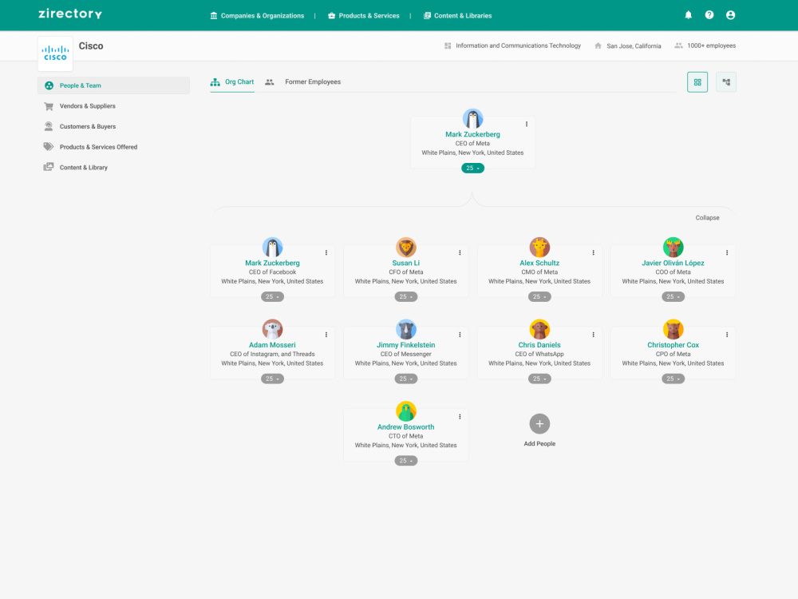Image resolution: width=798 pixels, height=599 pixels.
Task: Open Alex Schultz's profile name link
Action: coord(539,263)
